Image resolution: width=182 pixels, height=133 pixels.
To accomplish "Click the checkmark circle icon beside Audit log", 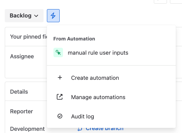I will [60, 116].
